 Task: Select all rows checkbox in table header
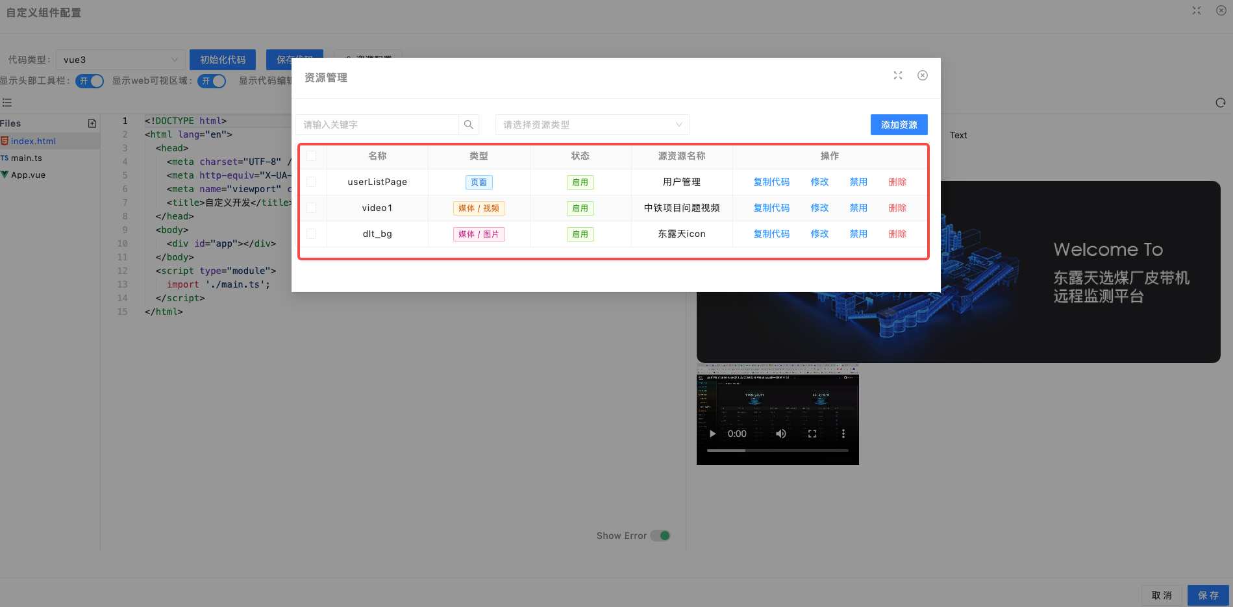pos(312,156)
